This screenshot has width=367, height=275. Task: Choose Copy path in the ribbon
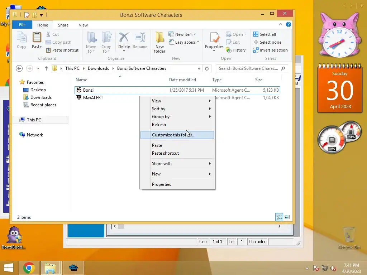coord(58,42)
